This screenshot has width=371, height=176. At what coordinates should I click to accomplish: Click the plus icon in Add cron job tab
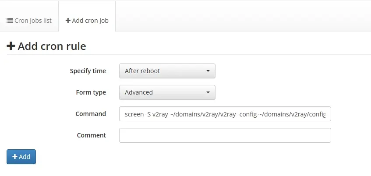point(68,21)
